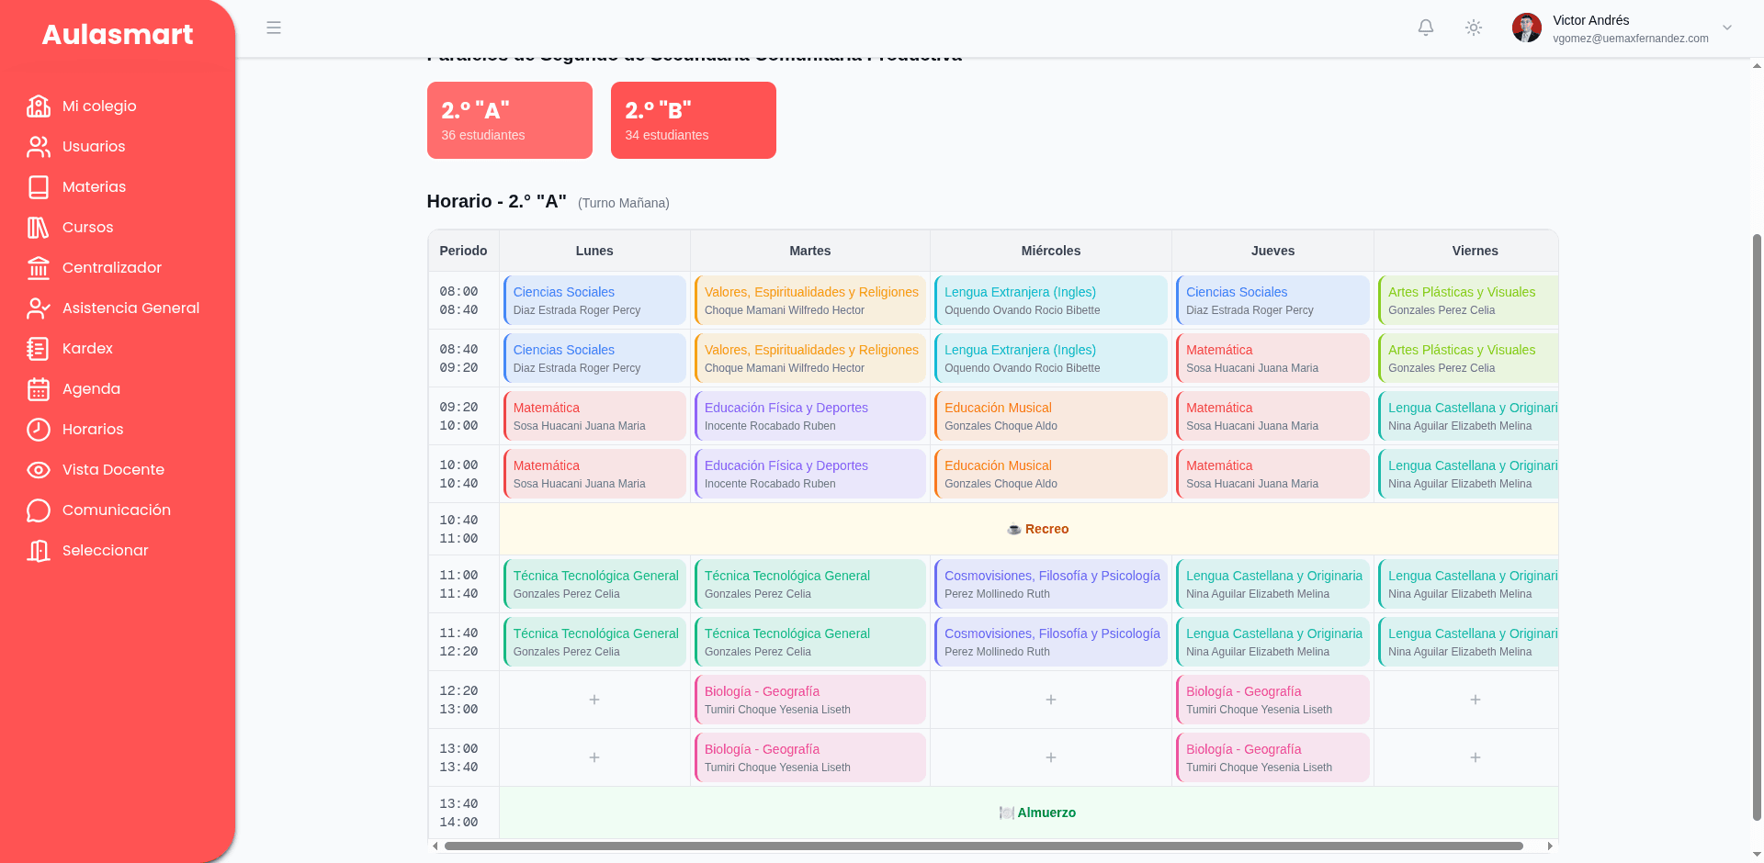
Task: Open notifications bell icon
Action: click(x=1426, y=28)
